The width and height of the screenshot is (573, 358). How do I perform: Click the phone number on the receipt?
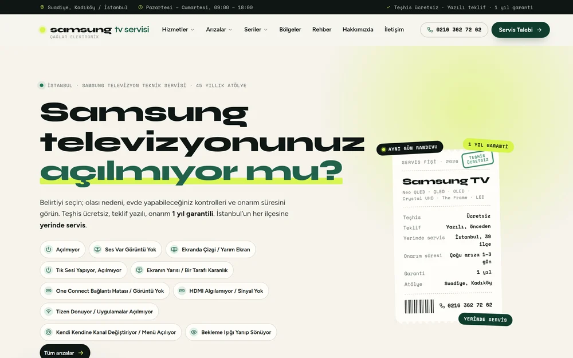point(470,305)
